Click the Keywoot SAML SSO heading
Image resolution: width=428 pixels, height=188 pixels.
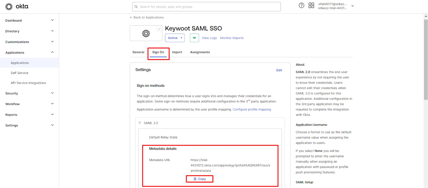(x=193, y=28)
